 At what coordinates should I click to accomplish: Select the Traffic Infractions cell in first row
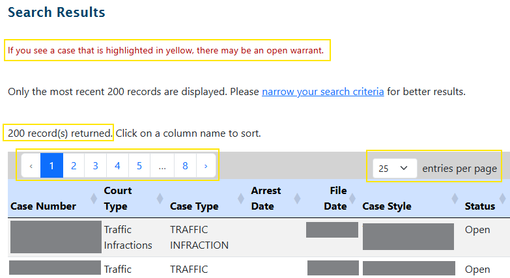click(128, 238)
